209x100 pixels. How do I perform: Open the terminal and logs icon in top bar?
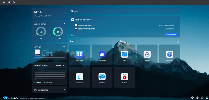tap(14, 2)
